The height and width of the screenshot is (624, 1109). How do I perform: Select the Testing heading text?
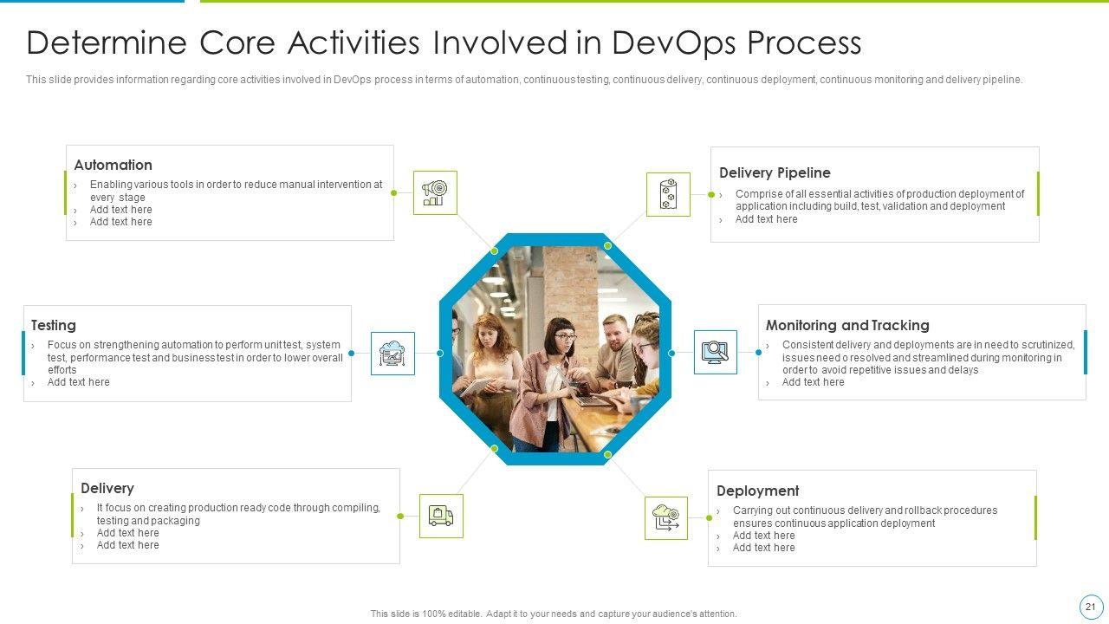point(53,325)
